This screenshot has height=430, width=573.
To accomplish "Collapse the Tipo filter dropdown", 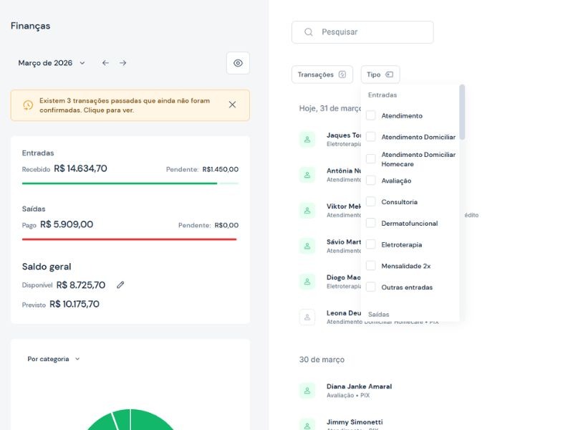I will click(x=380, y=75).
